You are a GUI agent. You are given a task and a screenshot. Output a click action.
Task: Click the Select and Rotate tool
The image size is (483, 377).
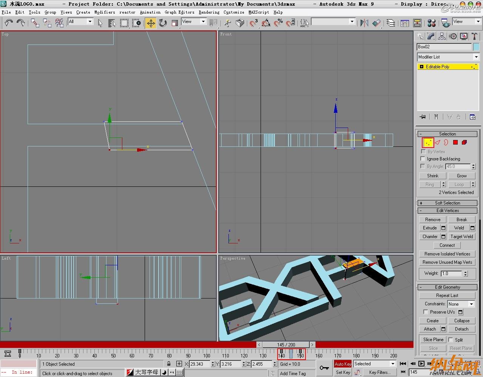163,23
